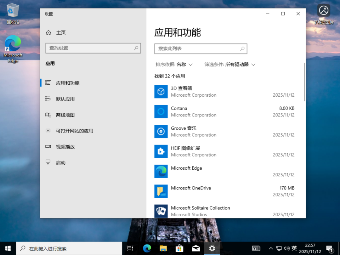This screenshot has height=255, width=340.
Task: Click the 170 MB size value
Action: (x=287, y=188)
